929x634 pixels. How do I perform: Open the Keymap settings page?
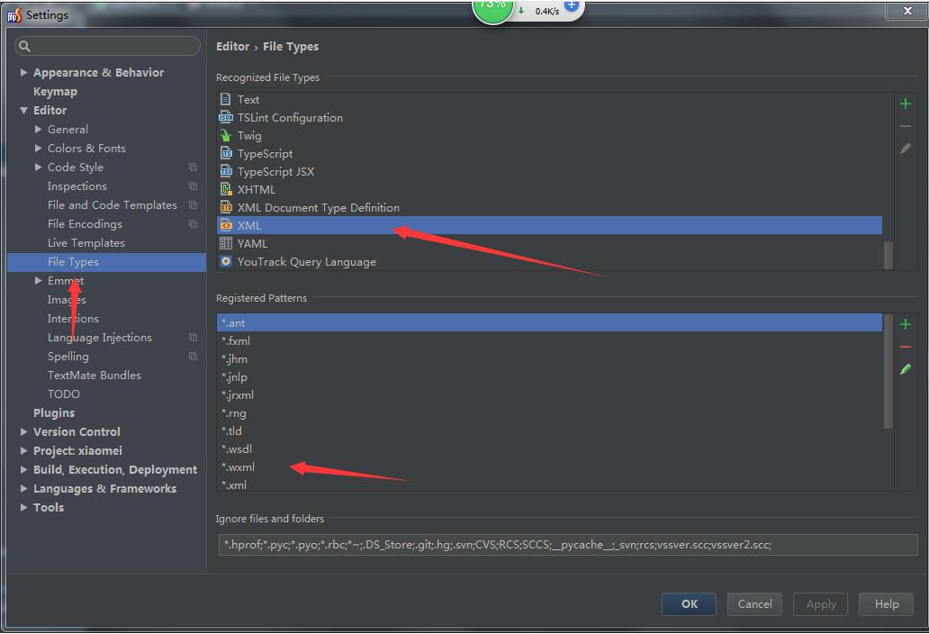coord(55,91)
